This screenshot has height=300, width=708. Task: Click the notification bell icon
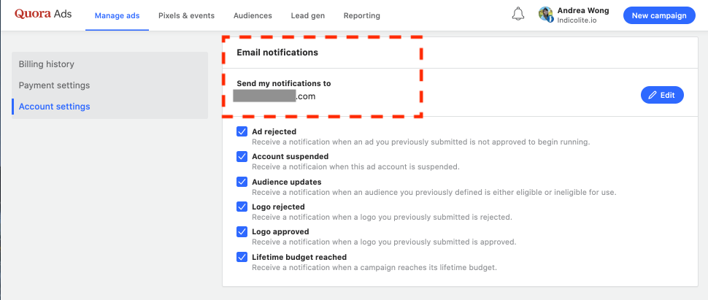pyautogui.click(x=518, y=15)
